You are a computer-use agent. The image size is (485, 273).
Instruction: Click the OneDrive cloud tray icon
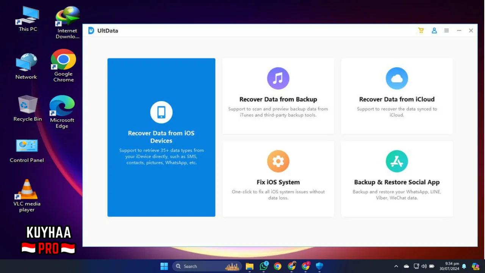click(406, 266)
